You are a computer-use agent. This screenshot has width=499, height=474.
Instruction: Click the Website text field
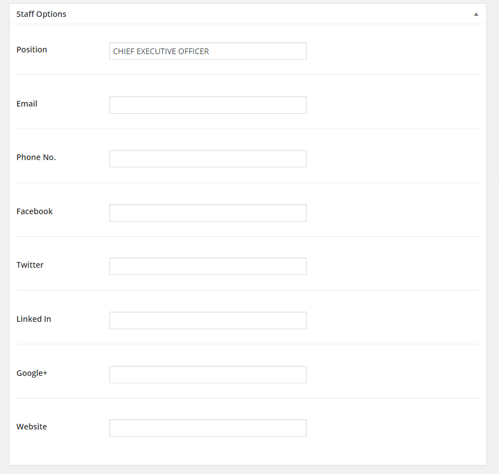[x=207, y=428]
